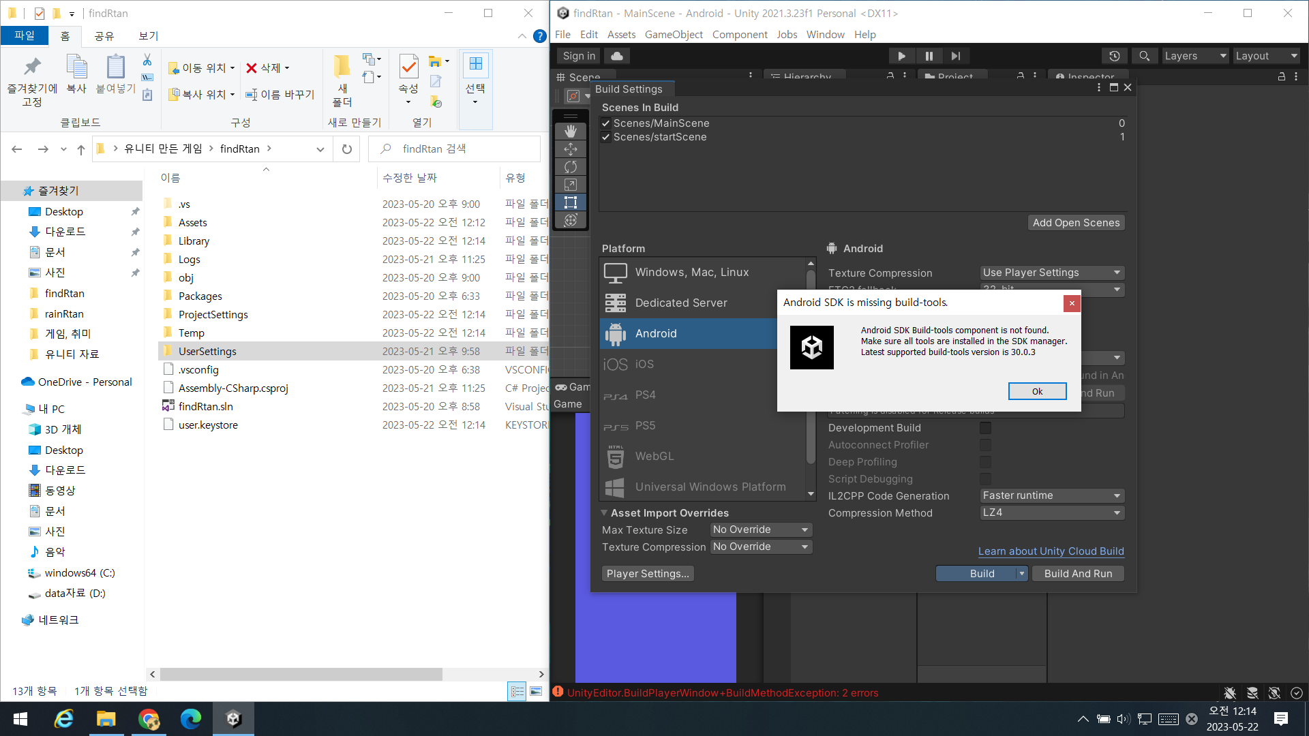
Task: Open Windows Start menu
Action: tap(20, 719)
